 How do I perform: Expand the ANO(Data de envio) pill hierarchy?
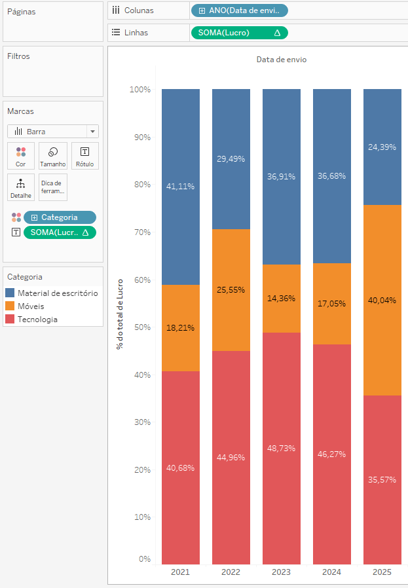click(x=202, y=10)
